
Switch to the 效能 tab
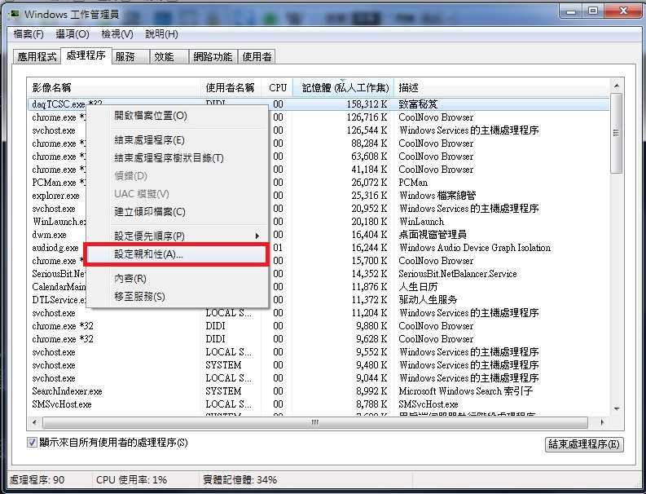pyautogui.click(x=169, y=56)
